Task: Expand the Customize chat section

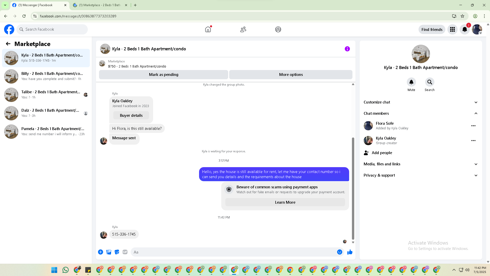Action: [x=420, y=102]
